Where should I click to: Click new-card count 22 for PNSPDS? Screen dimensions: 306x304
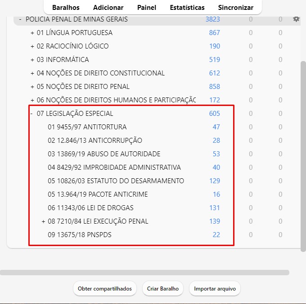click(x=216, y=235)
